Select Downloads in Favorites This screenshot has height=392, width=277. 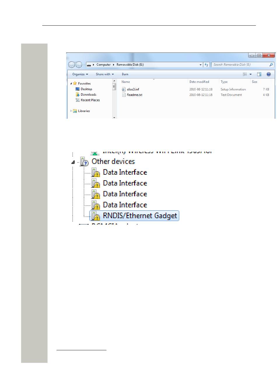(88, 94)
